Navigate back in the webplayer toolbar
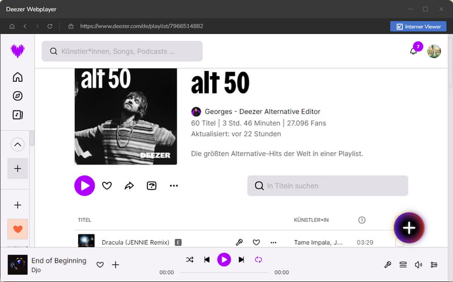The height and width of the screenshot is (282, 453). pyautogui.click(x=25, y=26)
